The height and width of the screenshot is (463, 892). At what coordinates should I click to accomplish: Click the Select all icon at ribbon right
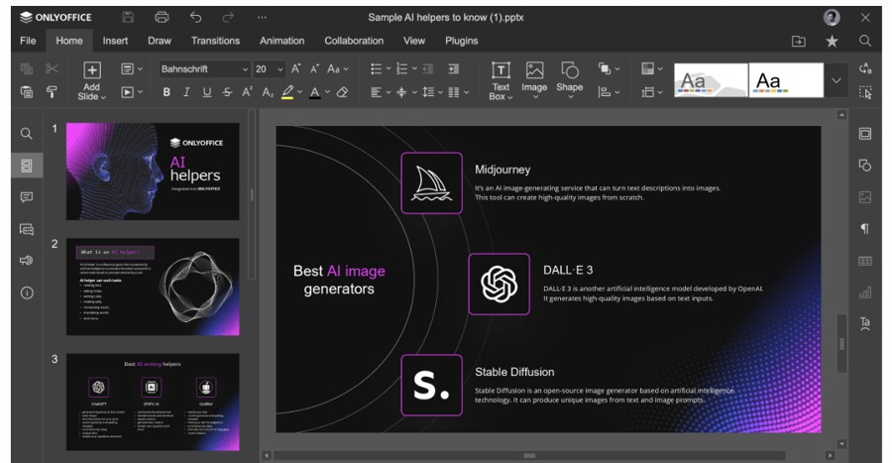click(x=865, y=92)
